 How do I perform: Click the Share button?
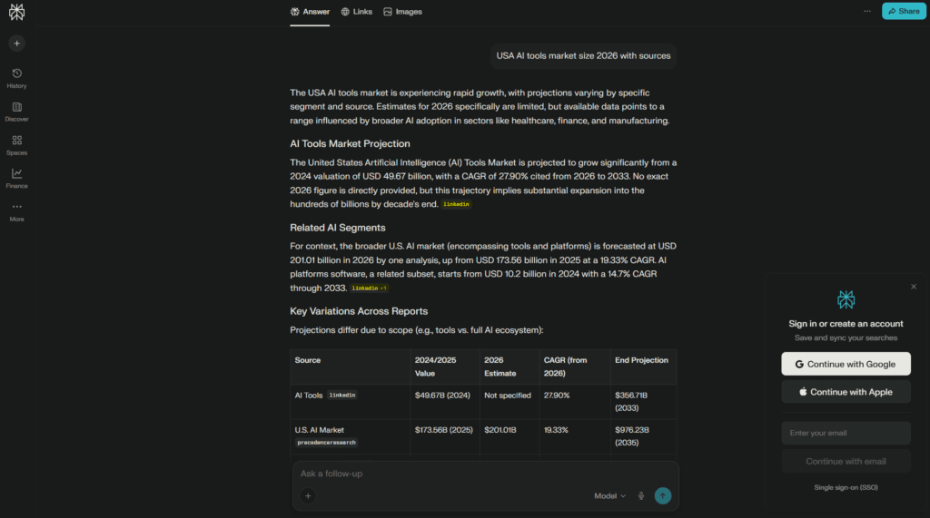[x=904, y=11]
